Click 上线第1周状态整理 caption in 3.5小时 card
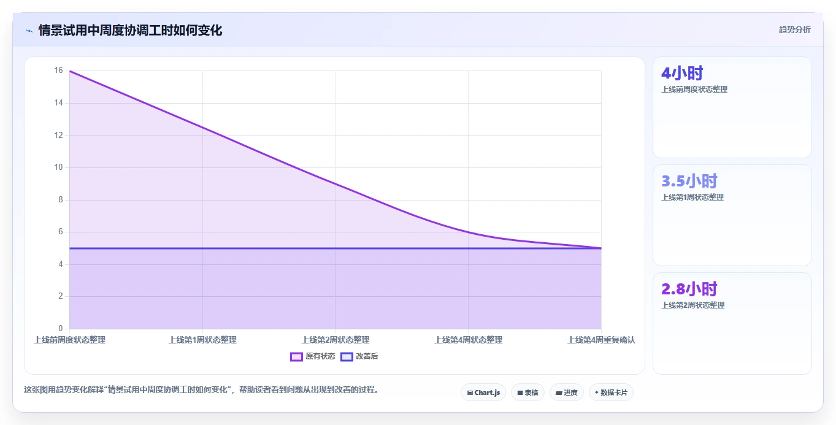 692,197
